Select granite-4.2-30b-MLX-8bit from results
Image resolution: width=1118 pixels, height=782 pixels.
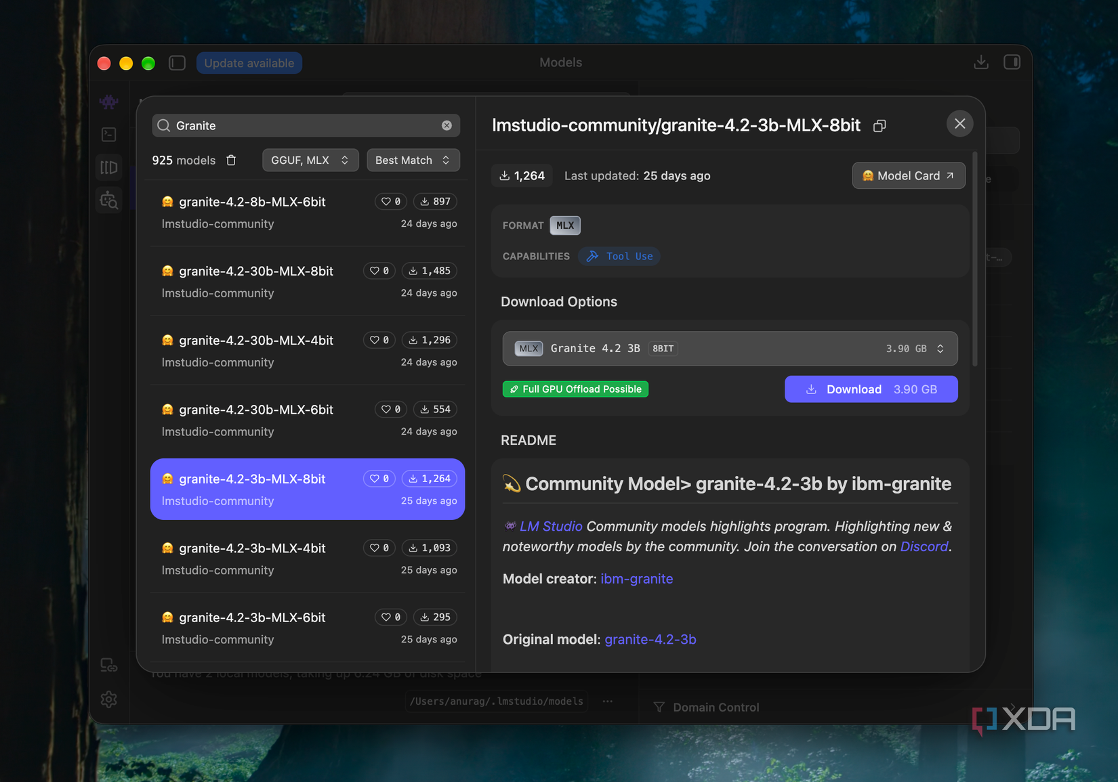tap(308, 282)
